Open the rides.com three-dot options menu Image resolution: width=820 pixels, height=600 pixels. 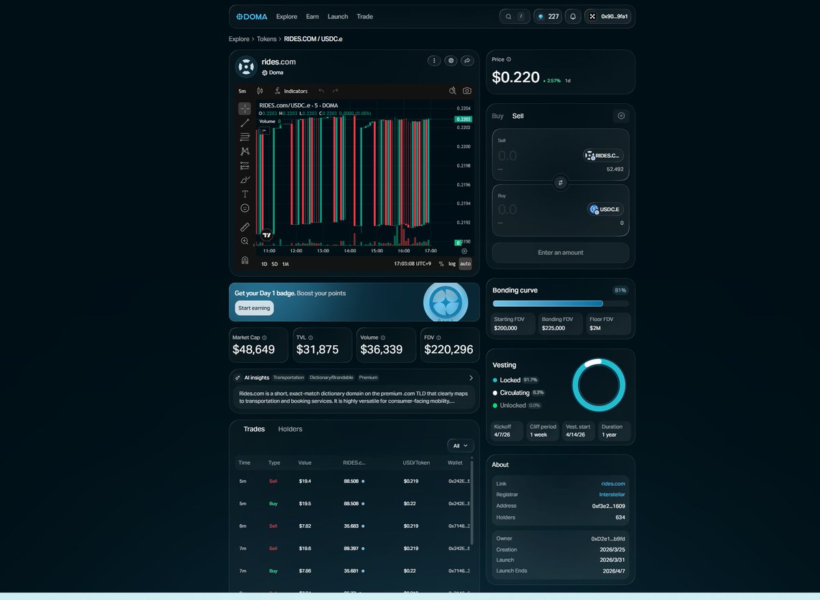click(434, 61)
